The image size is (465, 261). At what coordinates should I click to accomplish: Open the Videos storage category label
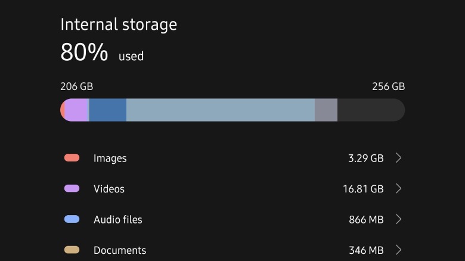(x=109, y=189)
